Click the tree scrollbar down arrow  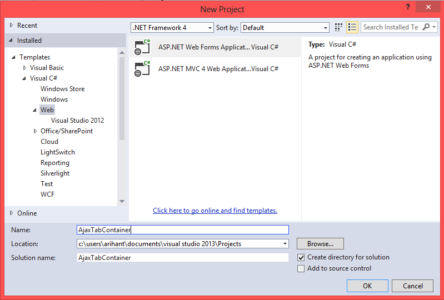click(x=122, y=202)
